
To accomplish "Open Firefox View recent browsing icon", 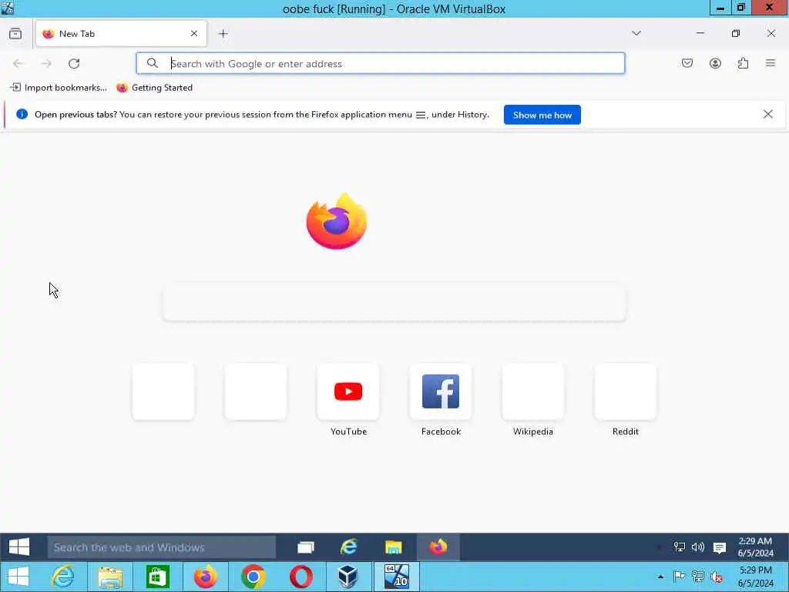I will (x=15, y=34).
